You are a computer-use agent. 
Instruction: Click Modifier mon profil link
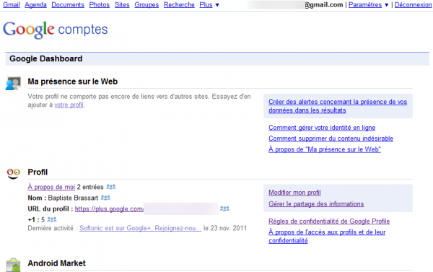click(294, 193)
